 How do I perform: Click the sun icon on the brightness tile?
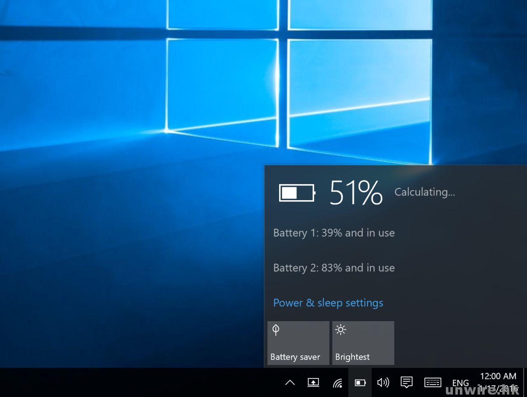[x=340, y=329]
